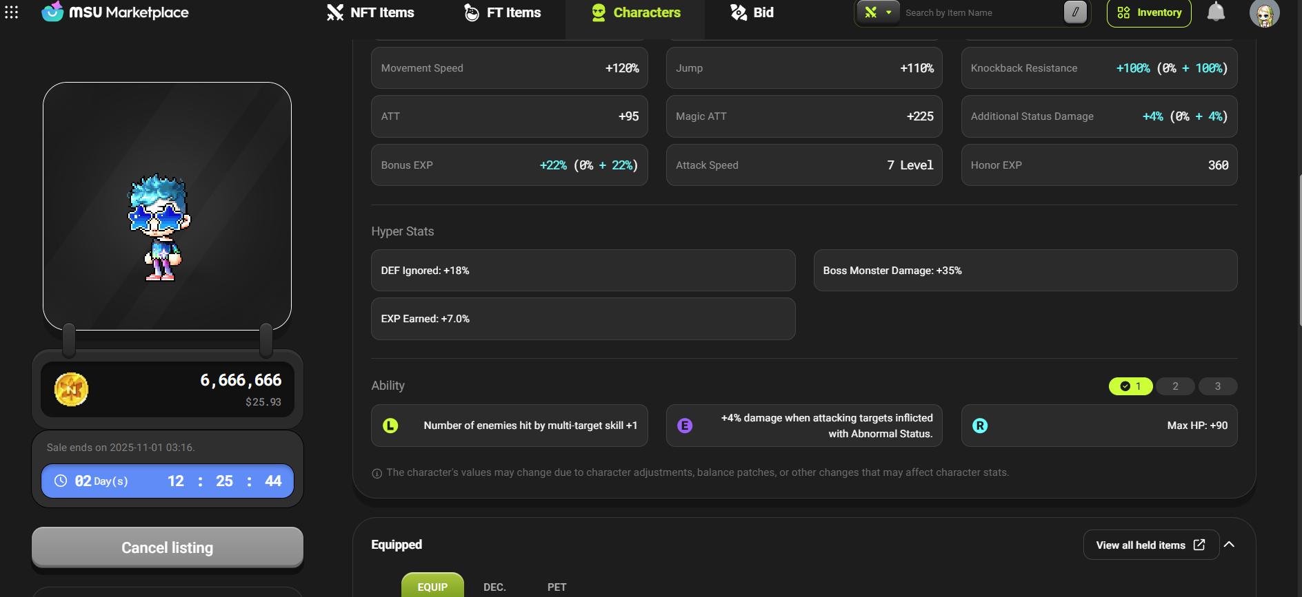The image size is (1302, 597).
Task: Click the DEF Ignored: +18% stat
Action: pos(583,271)
